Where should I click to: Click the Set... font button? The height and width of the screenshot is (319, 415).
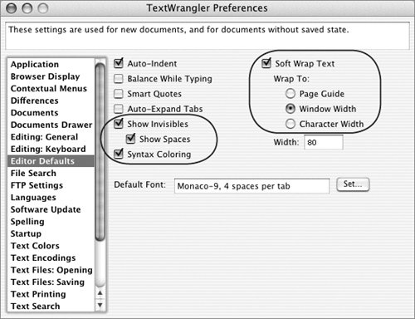(x=353, y=184)
